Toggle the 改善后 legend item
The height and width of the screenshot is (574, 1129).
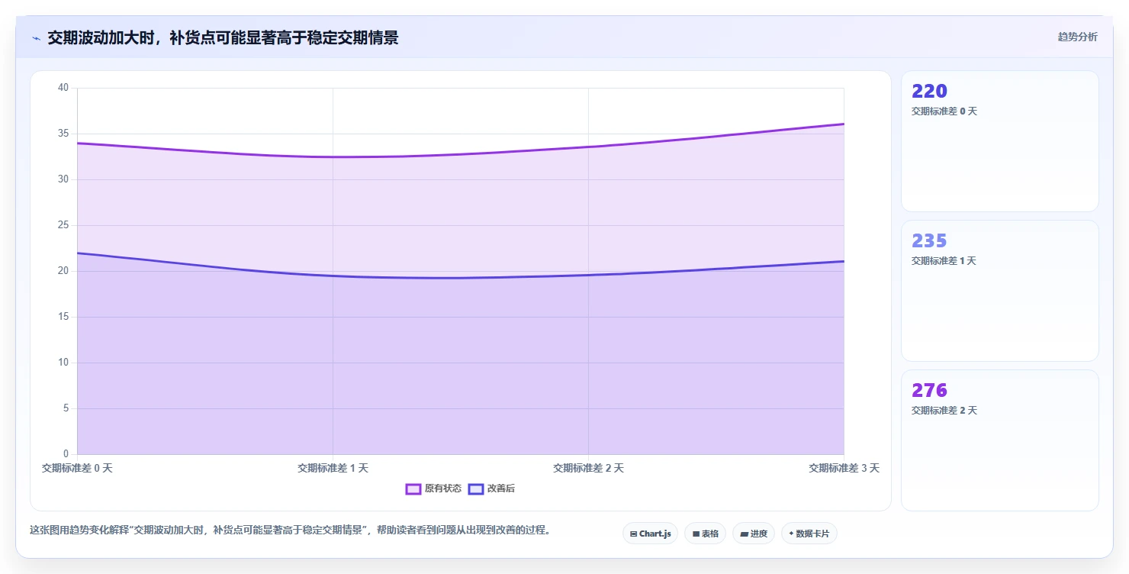pos(491,489)
